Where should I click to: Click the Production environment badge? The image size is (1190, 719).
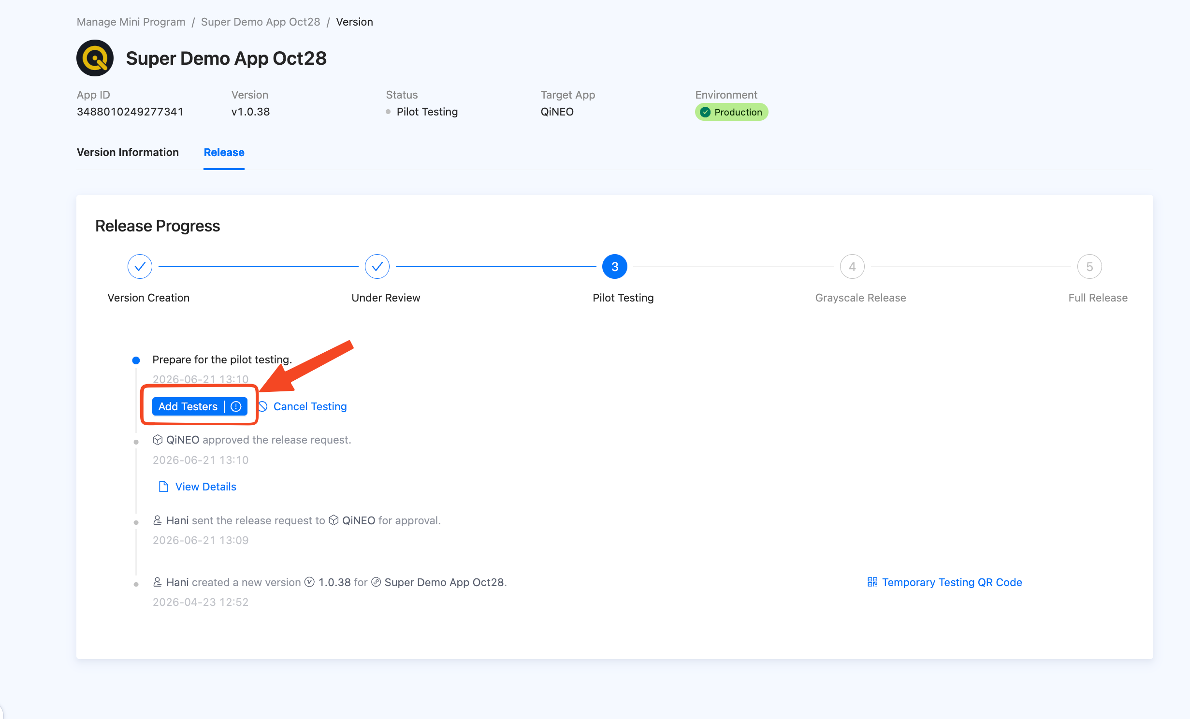click(731, 112)
